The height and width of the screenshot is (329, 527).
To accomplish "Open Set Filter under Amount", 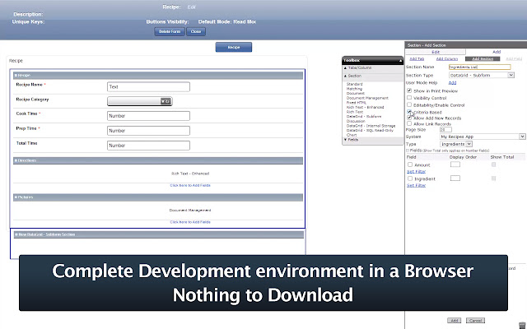I will [416, 172].
